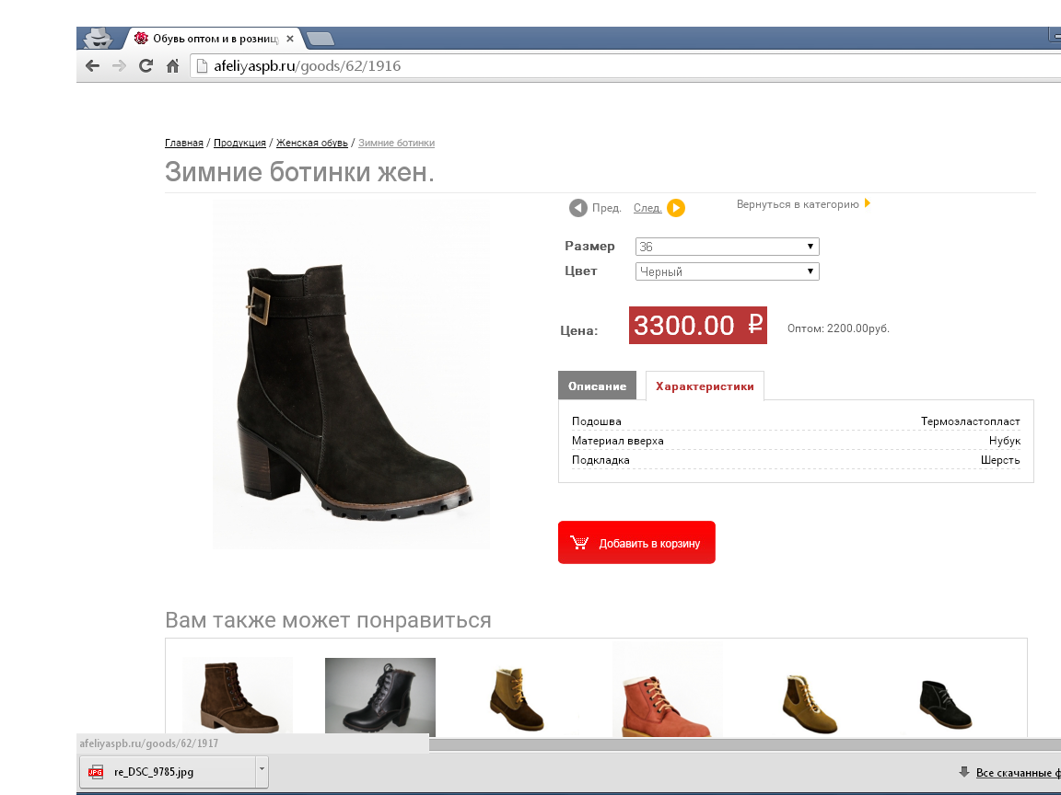1061x795 pixels.
Task: Click the browser Forward arrow
Action: point(119,65)
